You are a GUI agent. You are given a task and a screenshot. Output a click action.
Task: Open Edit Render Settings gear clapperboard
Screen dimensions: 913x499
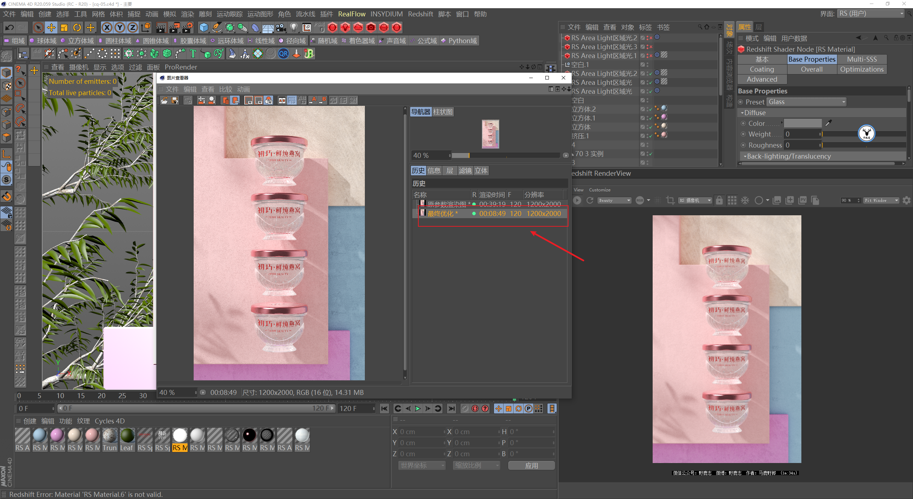(x=188, y=27)
